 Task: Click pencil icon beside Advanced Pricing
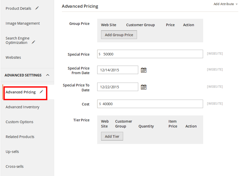[41, 92]
